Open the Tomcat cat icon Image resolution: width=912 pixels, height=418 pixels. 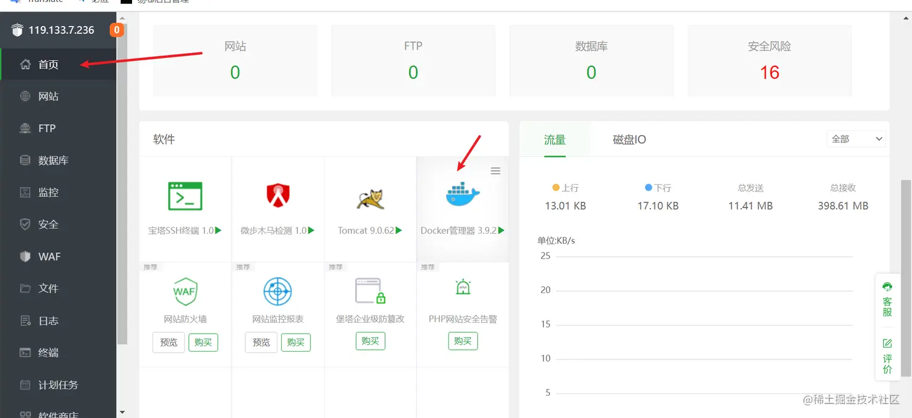370,198
